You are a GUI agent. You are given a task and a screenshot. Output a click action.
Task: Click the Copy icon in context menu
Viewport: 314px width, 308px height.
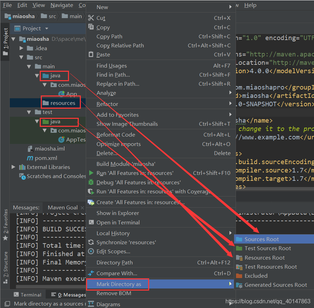[x=91, y=27]
